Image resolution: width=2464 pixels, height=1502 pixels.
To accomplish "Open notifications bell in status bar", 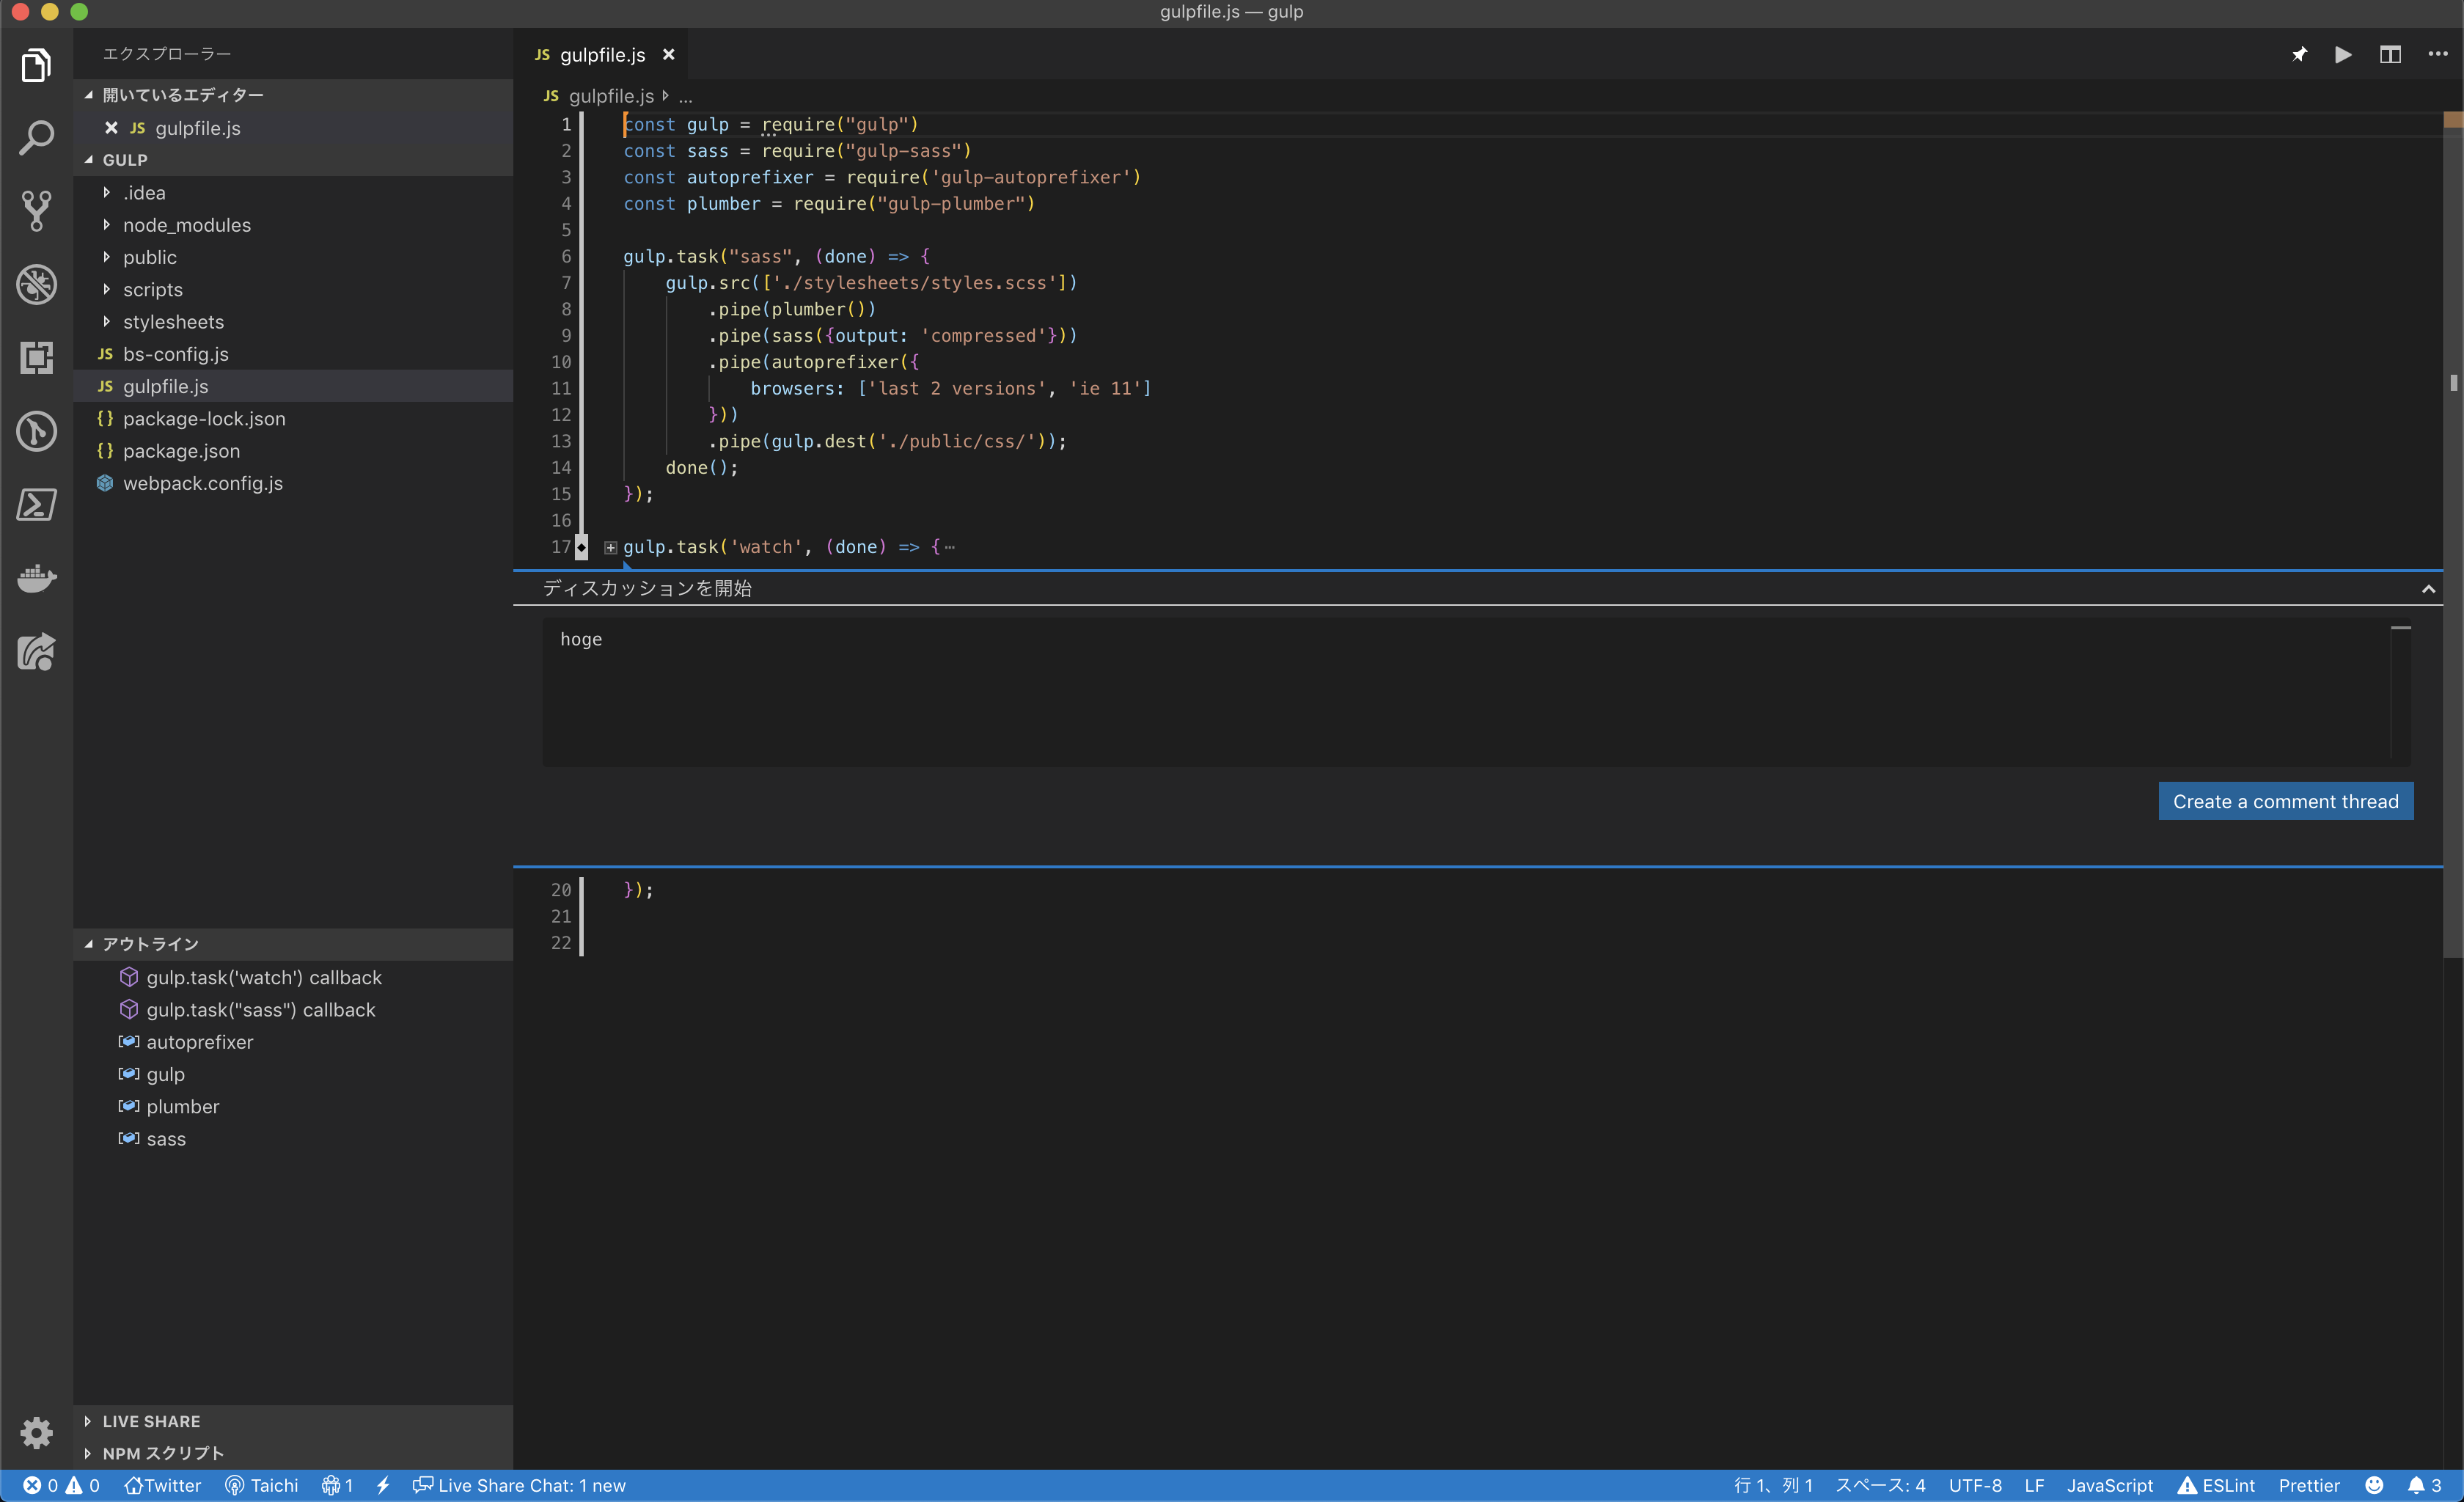I will pos(2425,1485).
